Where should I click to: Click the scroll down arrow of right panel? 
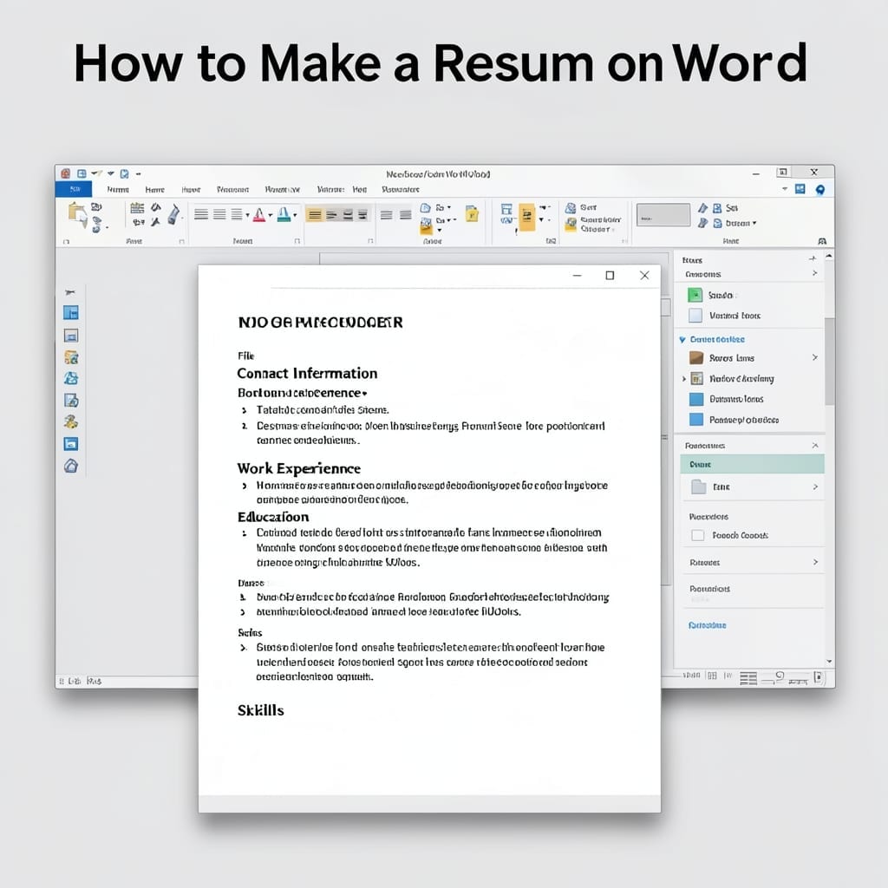click(829, 662)
